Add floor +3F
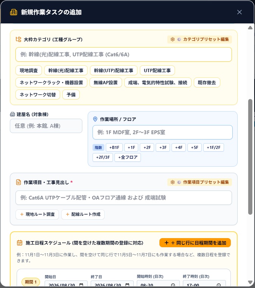This screenshot has height=288, width=255. [x=163, y=147]
